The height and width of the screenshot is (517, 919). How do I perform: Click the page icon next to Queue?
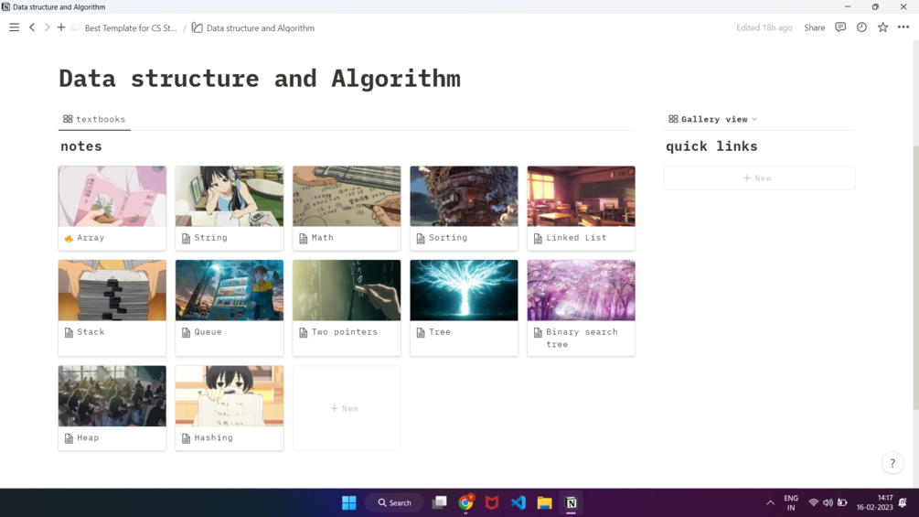point(186,332)
